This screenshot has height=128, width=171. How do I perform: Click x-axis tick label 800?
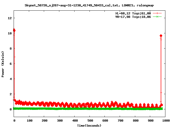[x=136, y=121]
